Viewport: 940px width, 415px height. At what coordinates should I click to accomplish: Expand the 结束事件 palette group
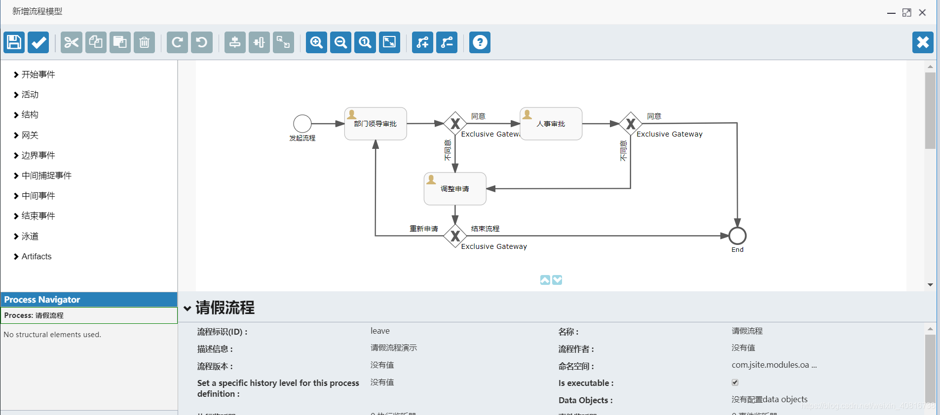pos(34,216)
